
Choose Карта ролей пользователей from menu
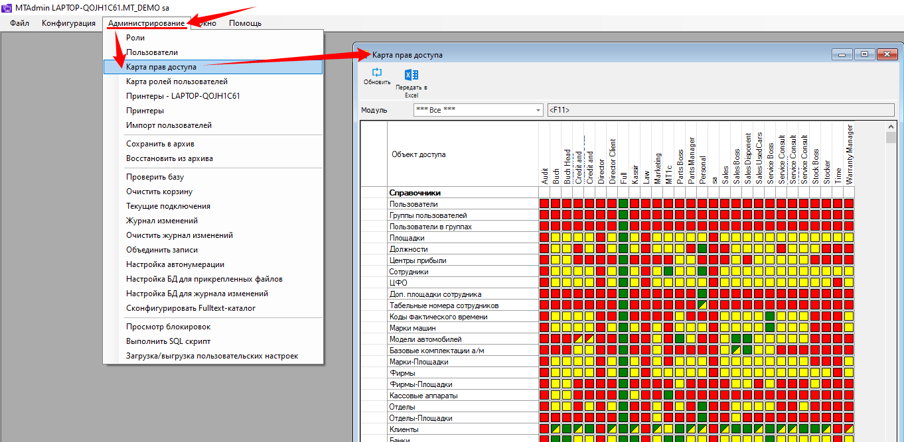tap(177, 82)
